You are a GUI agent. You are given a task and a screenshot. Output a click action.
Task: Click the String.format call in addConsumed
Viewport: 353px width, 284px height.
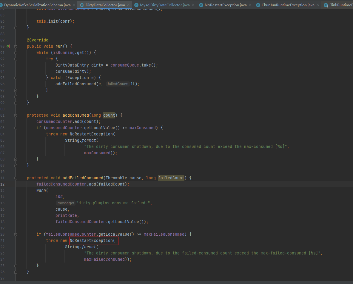(x=82, y=140)
